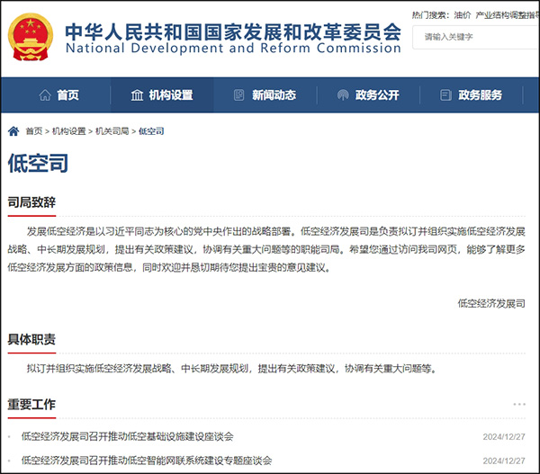Click the 2024/12/27 date of the 低空智能网联系统 article
540x474 pixels.
tap(504, 461)
